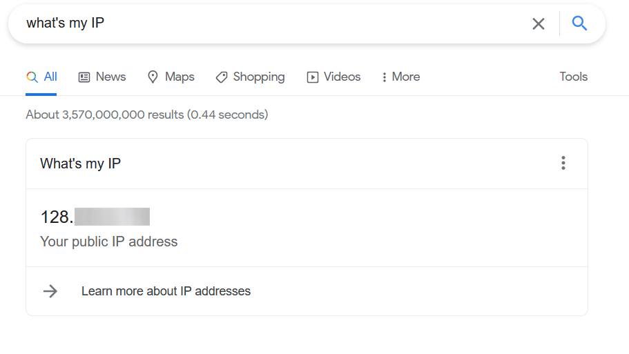Click the Videos tab play icon
Image resolution: width=629 pixels, height=354 pixels.
pos(313,77)
